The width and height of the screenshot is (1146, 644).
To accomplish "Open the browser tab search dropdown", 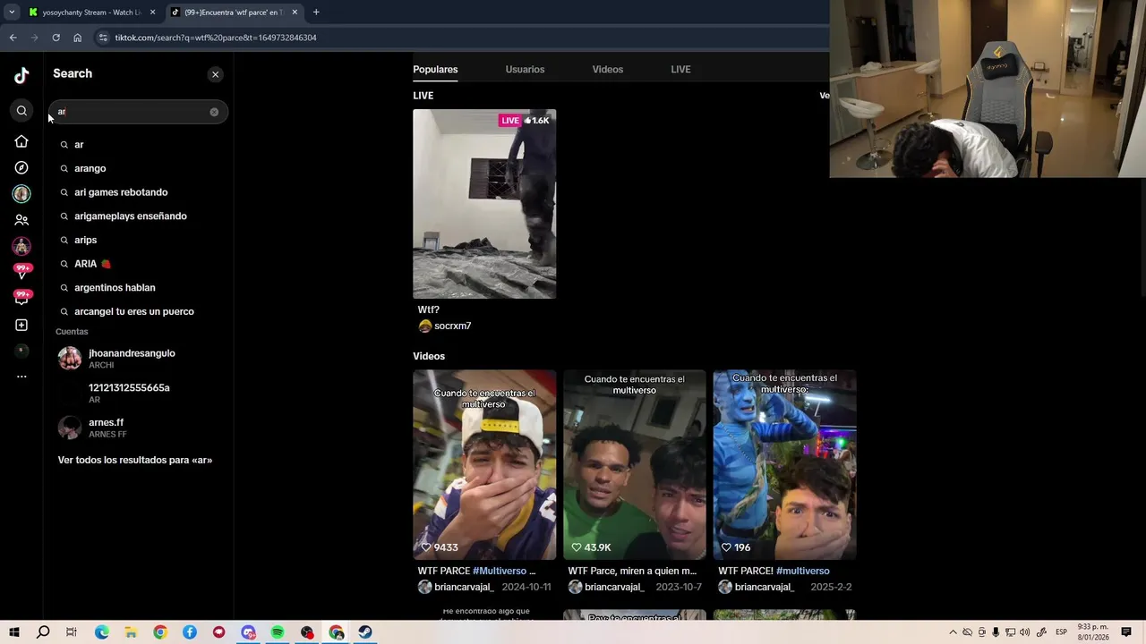I will tap(12, 13).
